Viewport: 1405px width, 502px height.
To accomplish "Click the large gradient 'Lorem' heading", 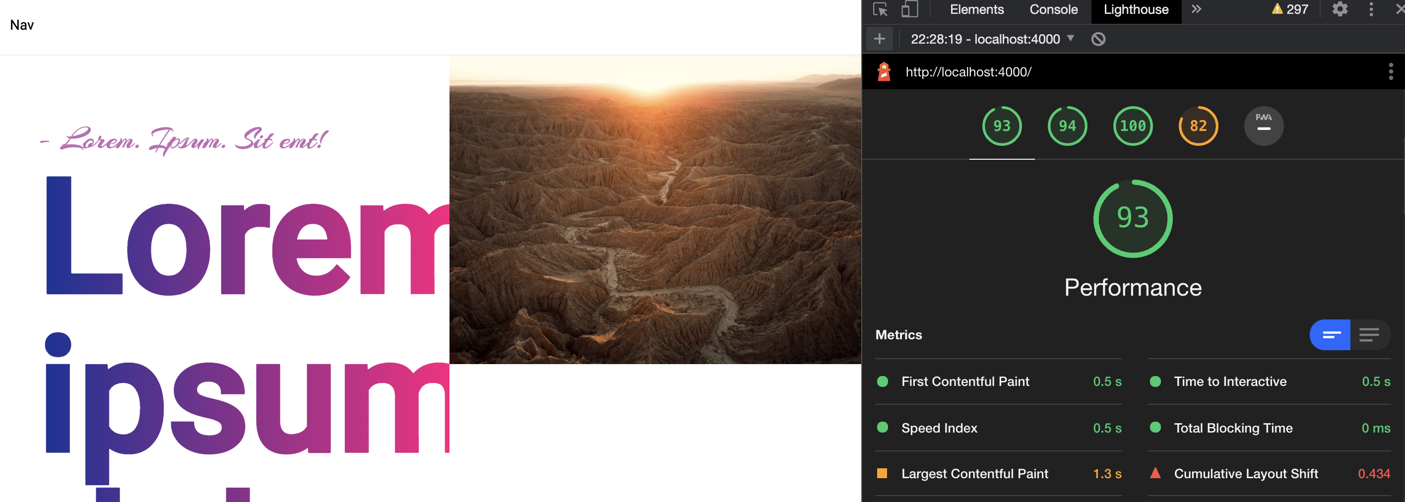I will [x=247, y=236].
